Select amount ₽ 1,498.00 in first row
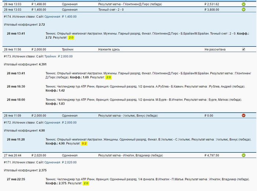This screenshot has width=257, height=191. 39,4
